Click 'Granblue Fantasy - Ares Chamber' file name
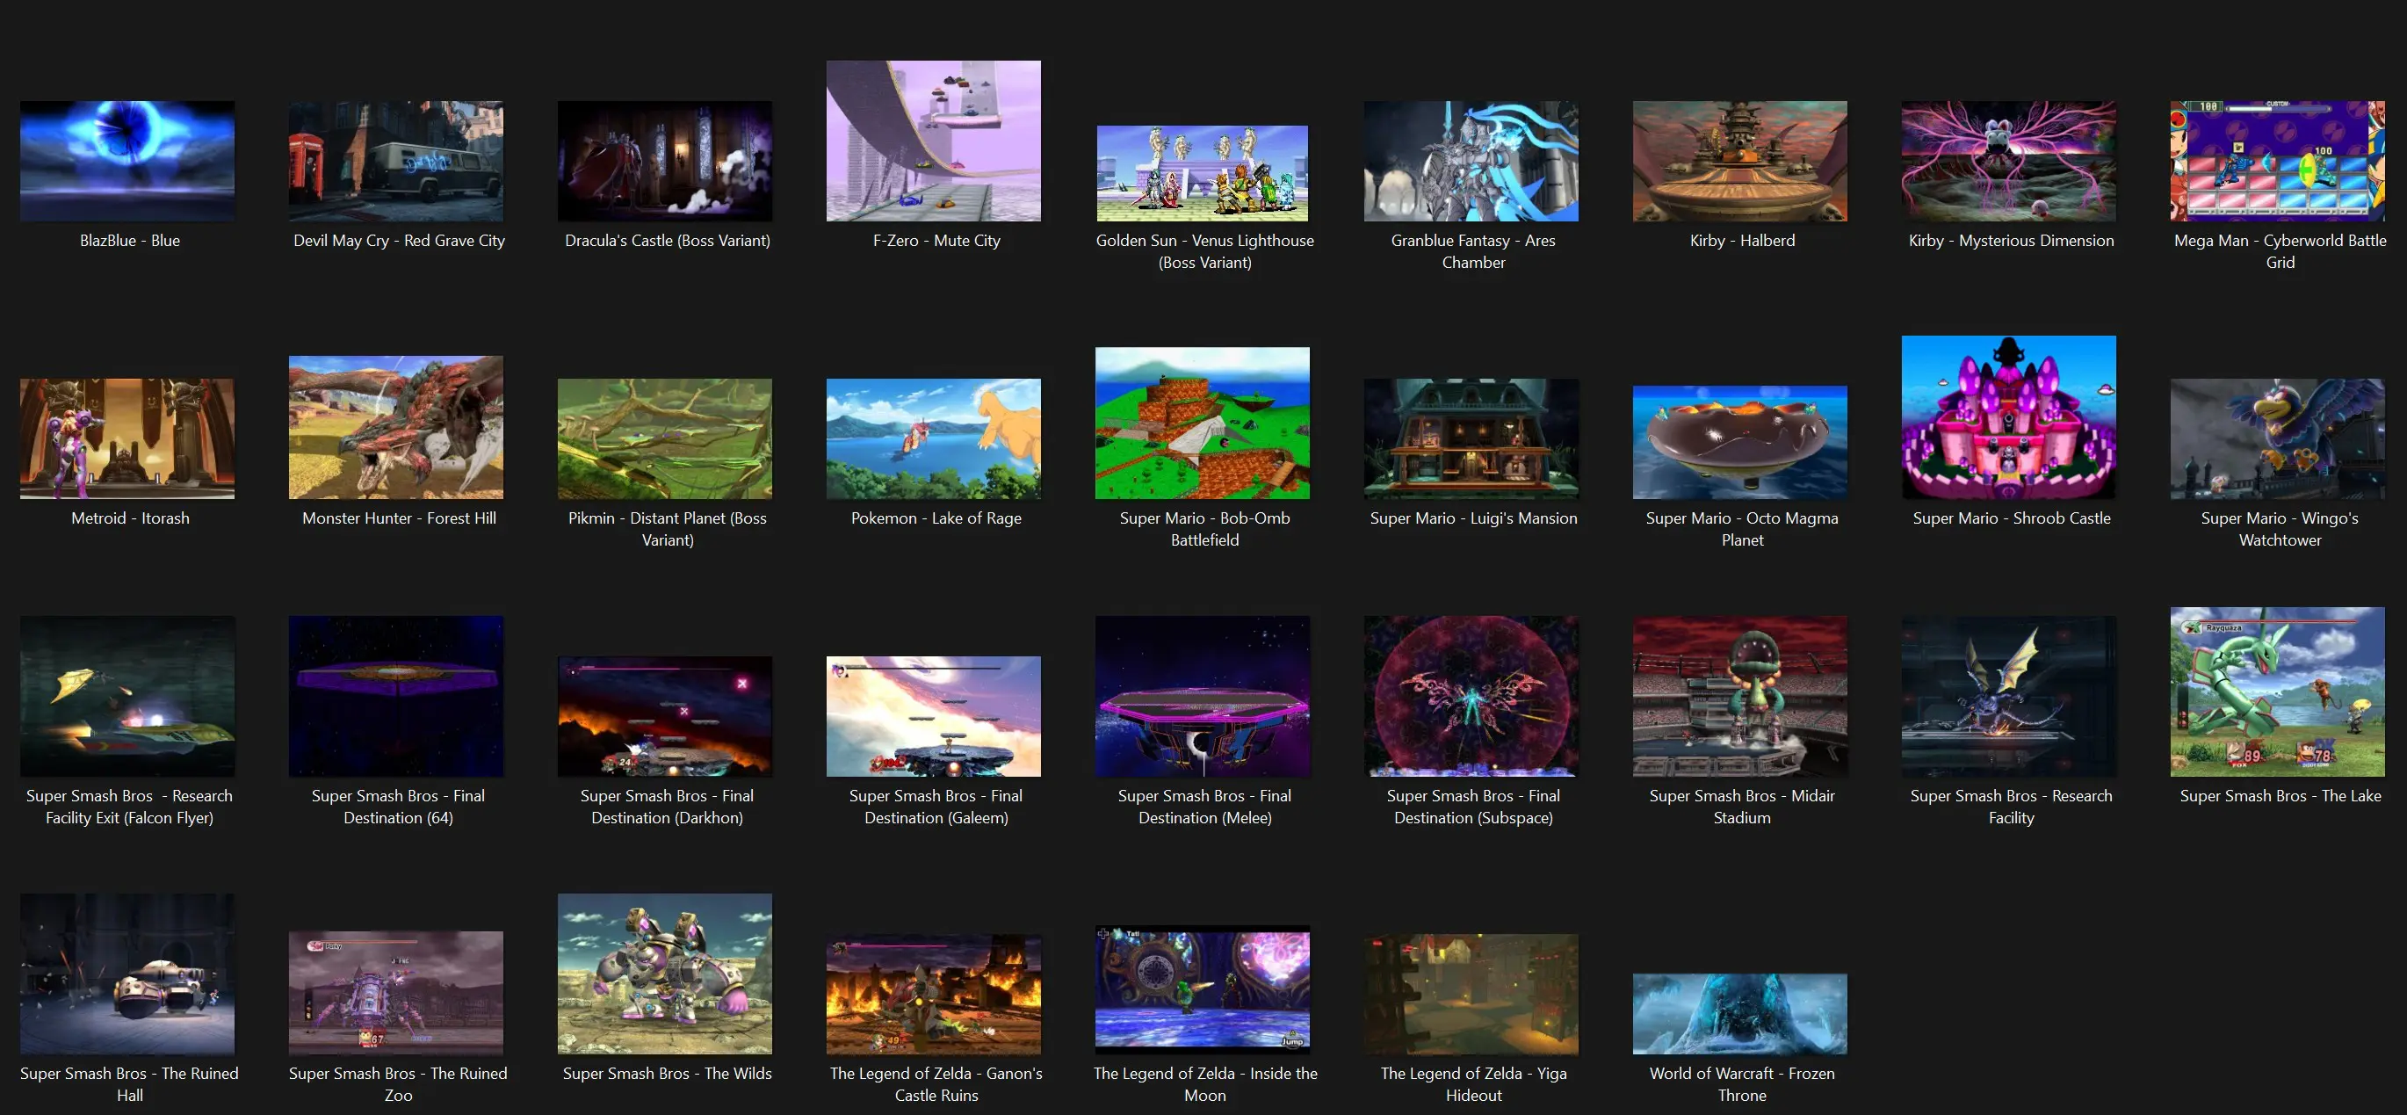2407x1115 pixels. (x=1473, y=251)
